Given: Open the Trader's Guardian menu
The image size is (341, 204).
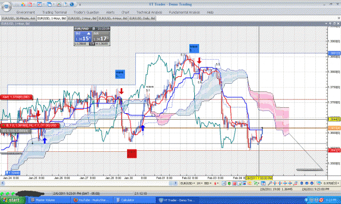Looking at the screenshot, I should [x=86, y=13].
